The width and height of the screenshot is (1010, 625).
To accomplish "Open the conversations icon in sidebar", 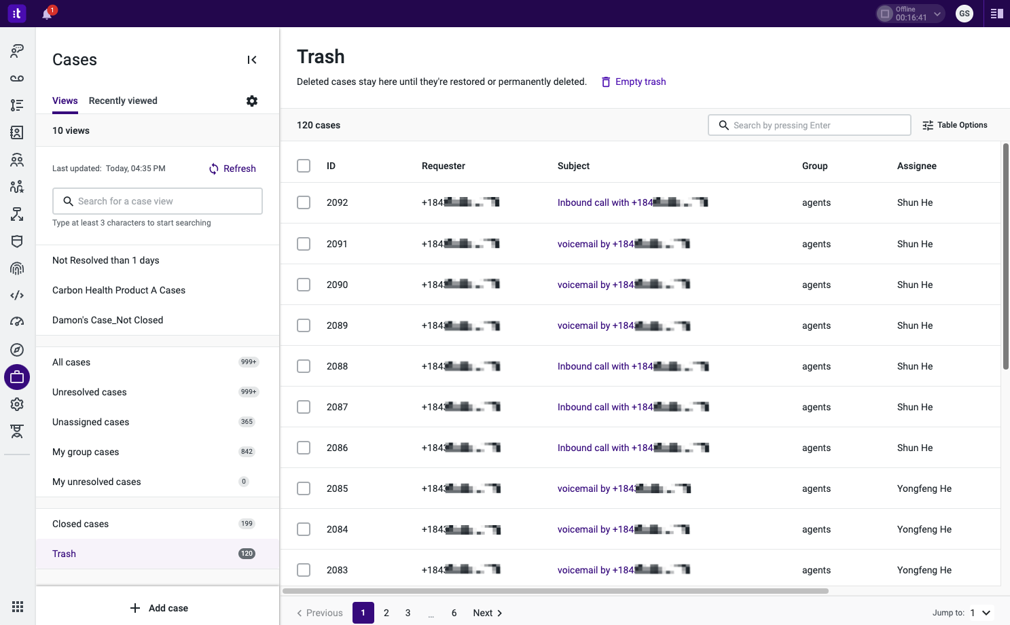I will 17,51.
